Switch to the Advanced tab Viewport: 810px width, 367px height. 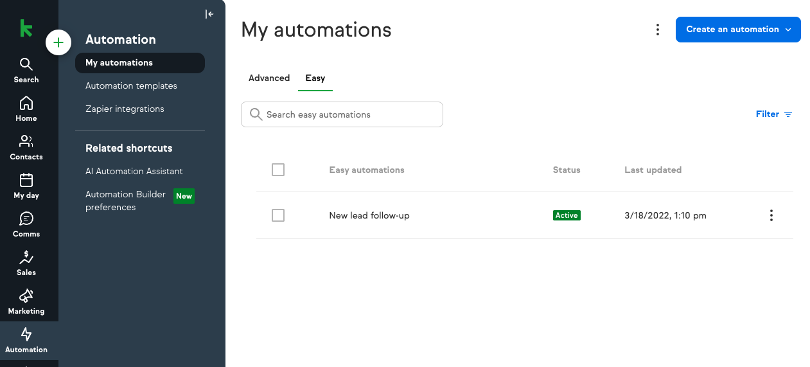269,78
